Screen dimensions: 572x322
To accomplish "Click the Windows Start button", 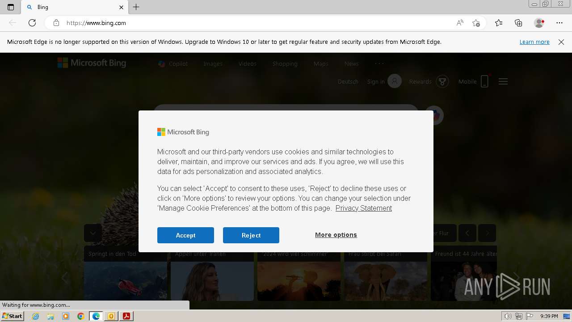I will [x=12, y=316].
